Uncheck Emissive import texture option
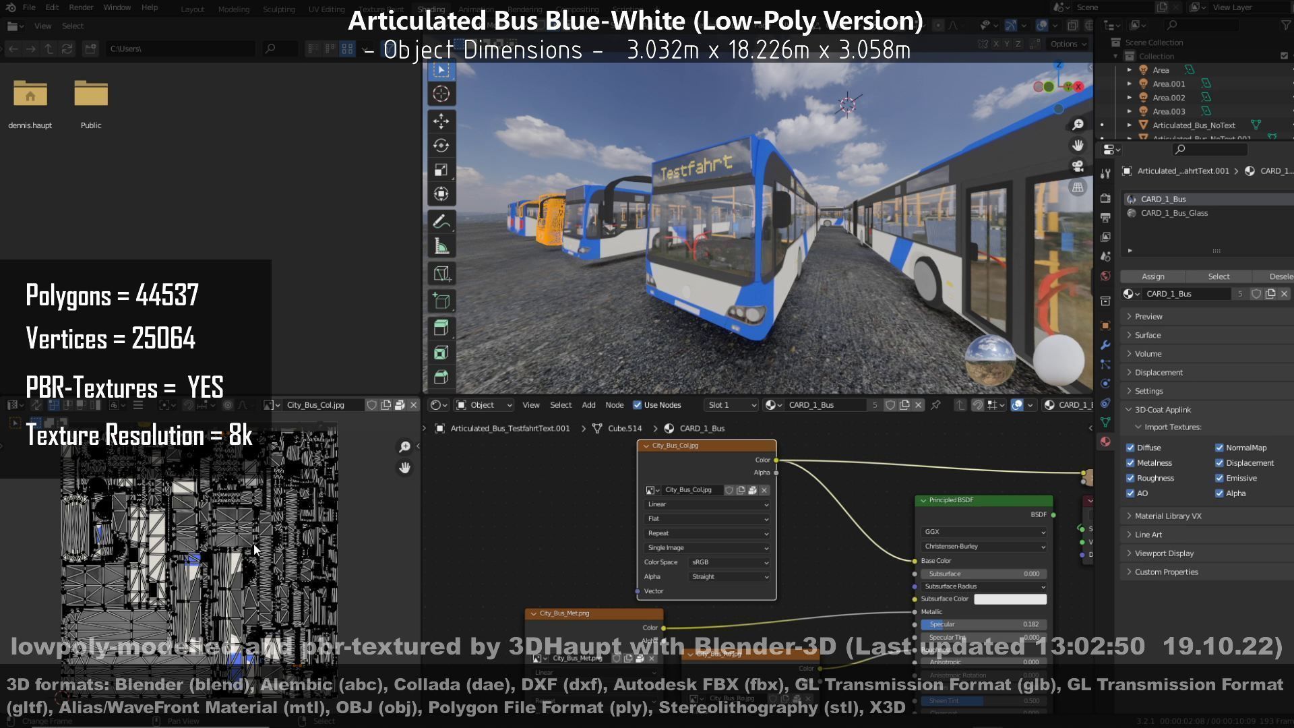The width and height of the screenshot is (1294, 728). [1219, 479]
